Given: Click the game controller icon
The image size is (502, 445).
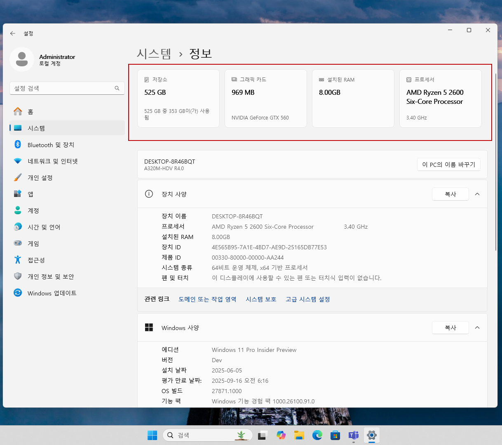Looking at the screenshot, I should (x=18, y=243).
